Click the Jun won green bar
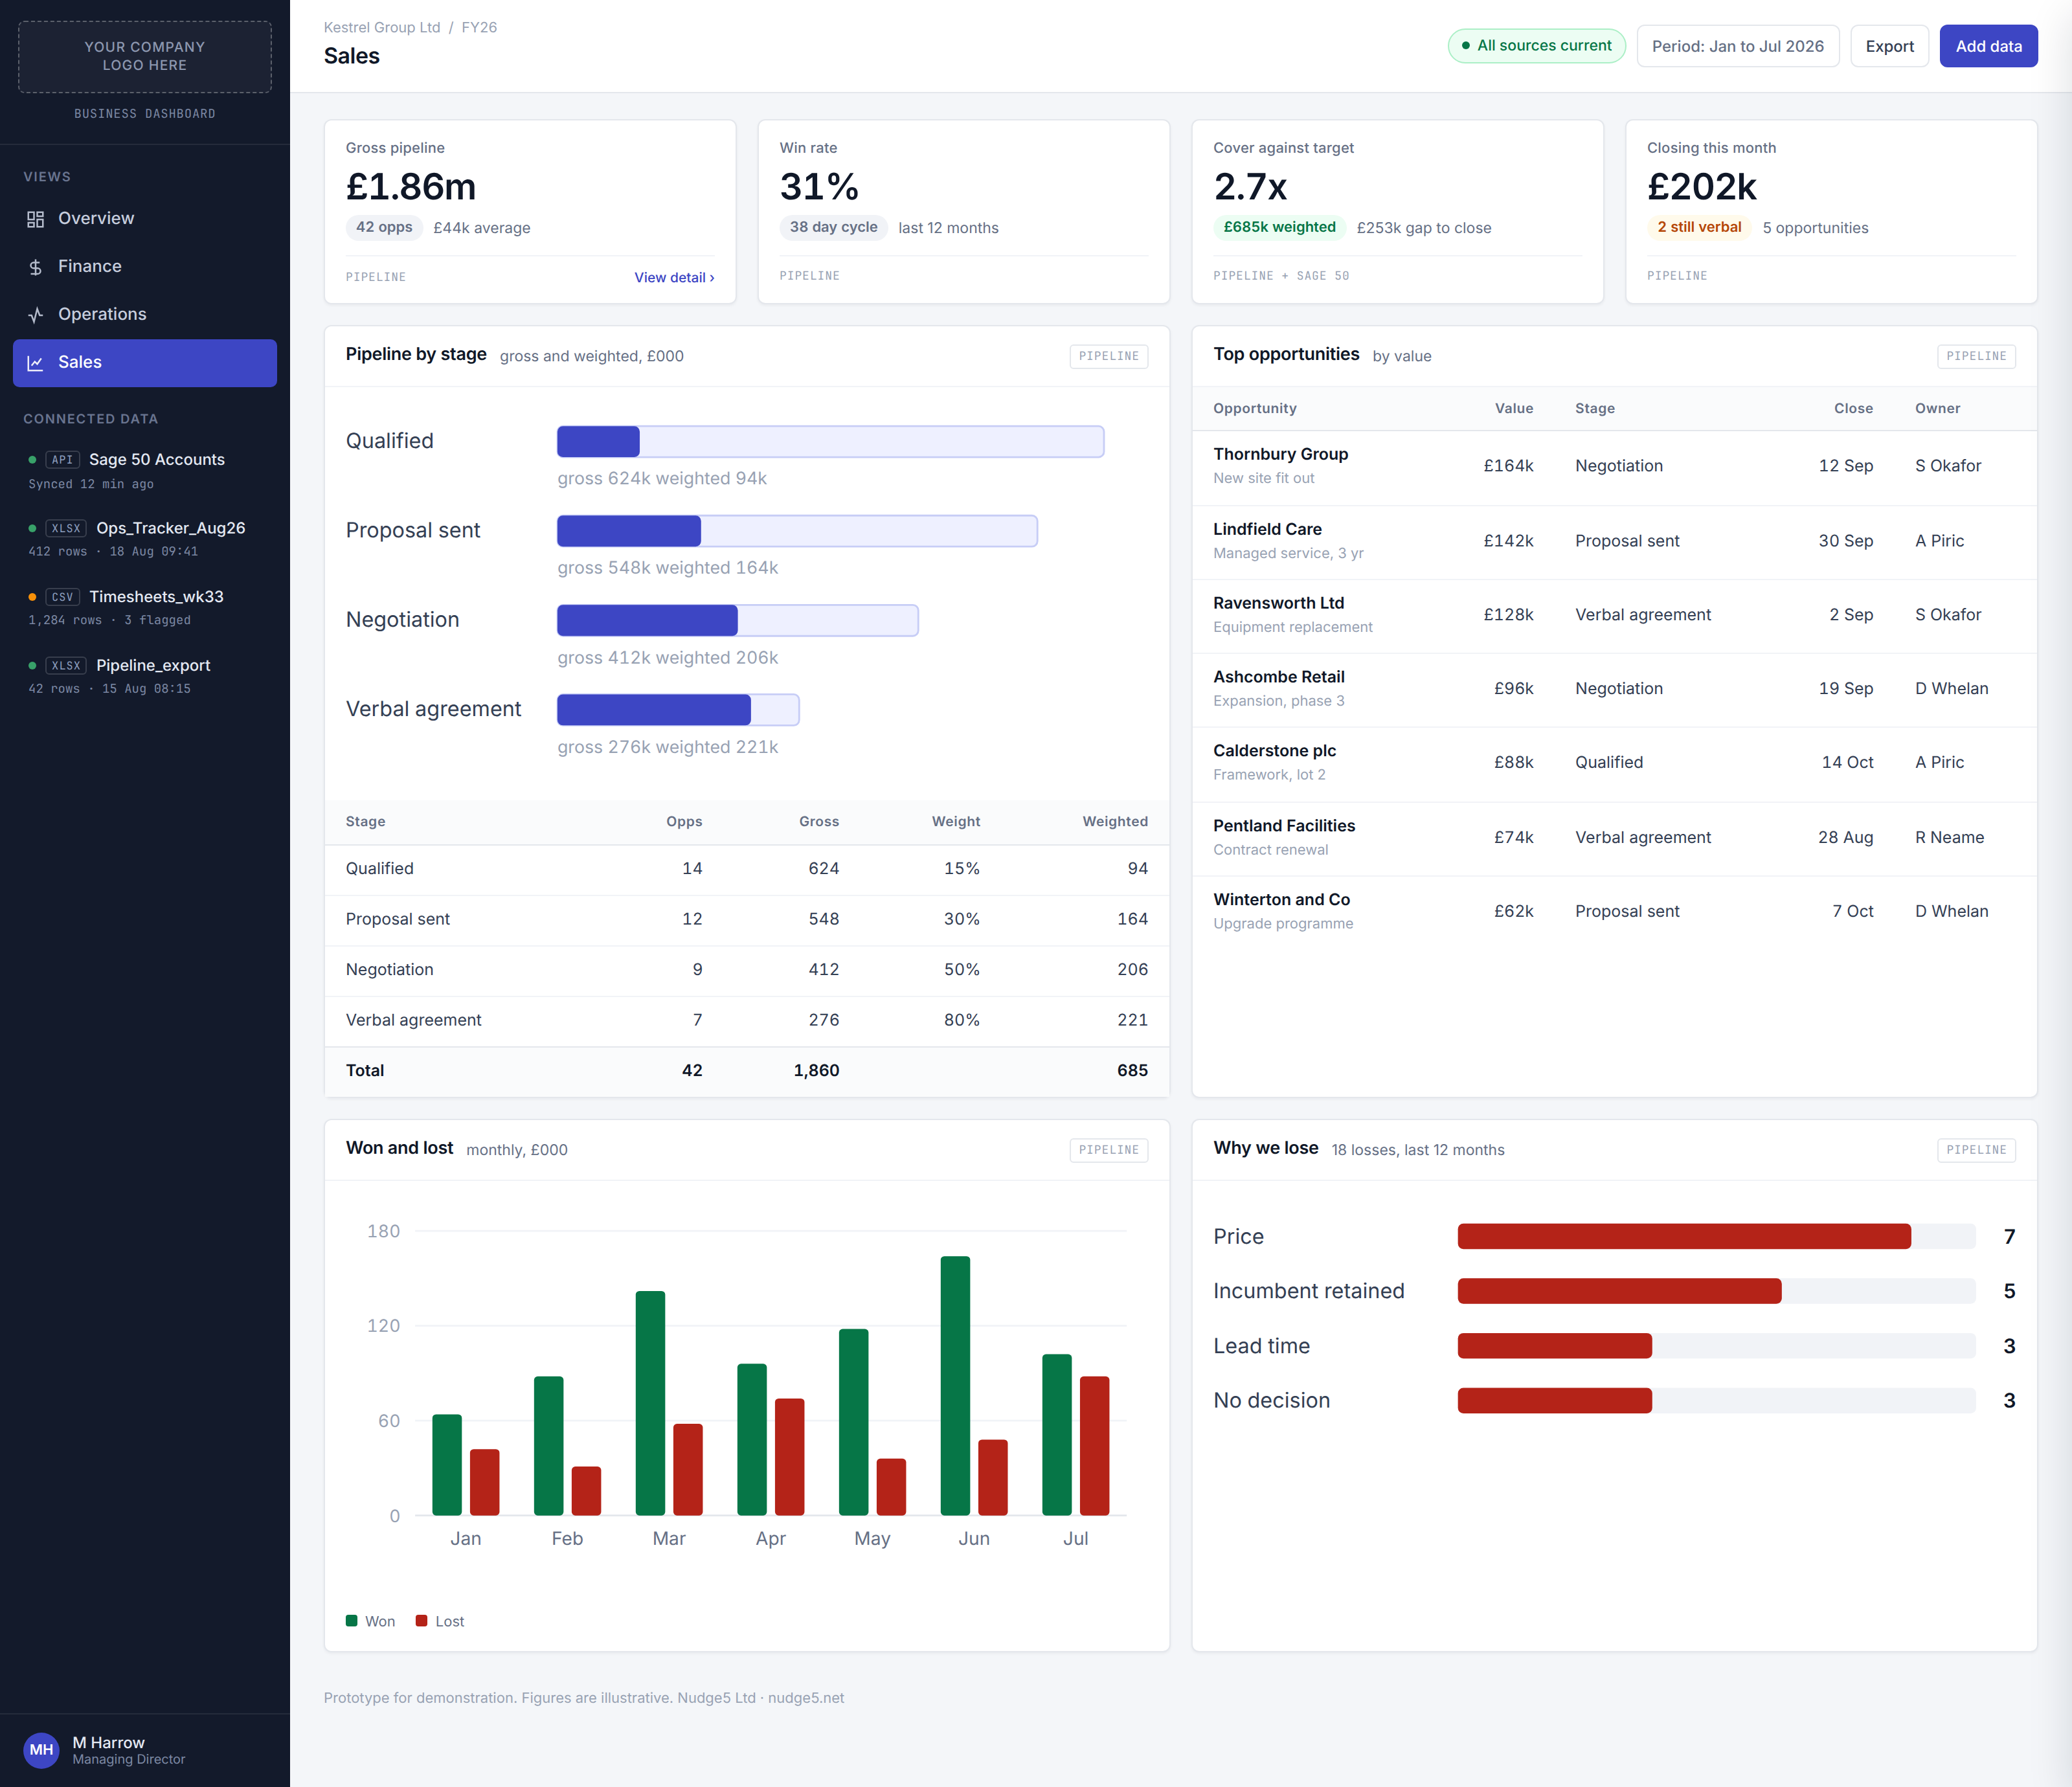Screen dimensions: 2072x1787 click(955, 1386)
